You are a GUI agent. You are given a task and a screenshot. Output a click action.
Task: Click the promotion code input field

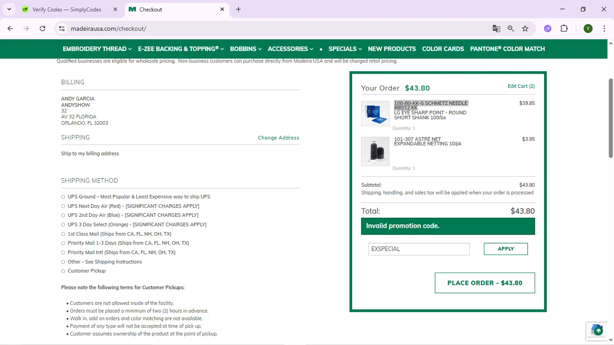coord(419,249)
